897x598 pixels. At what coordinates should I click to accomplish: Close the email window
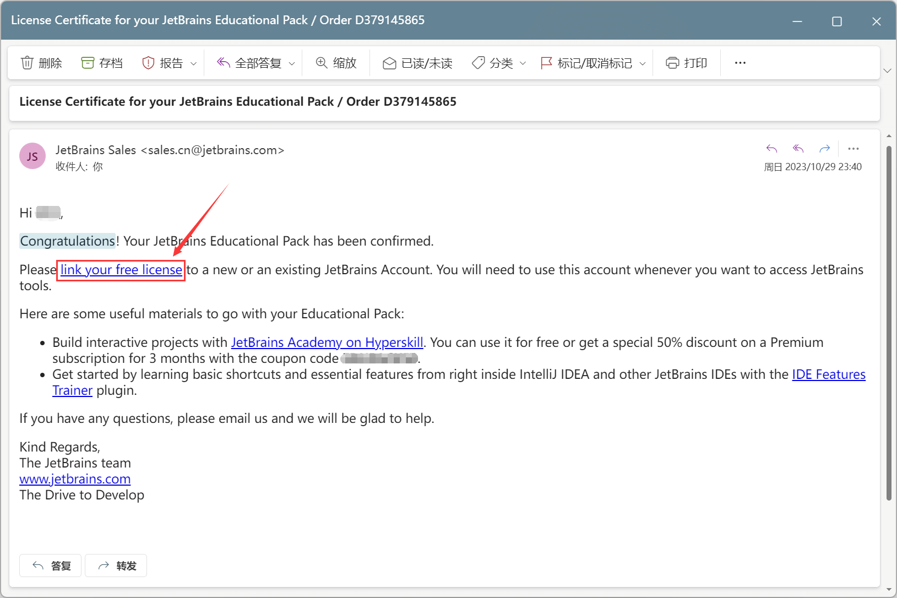(877, 21)
